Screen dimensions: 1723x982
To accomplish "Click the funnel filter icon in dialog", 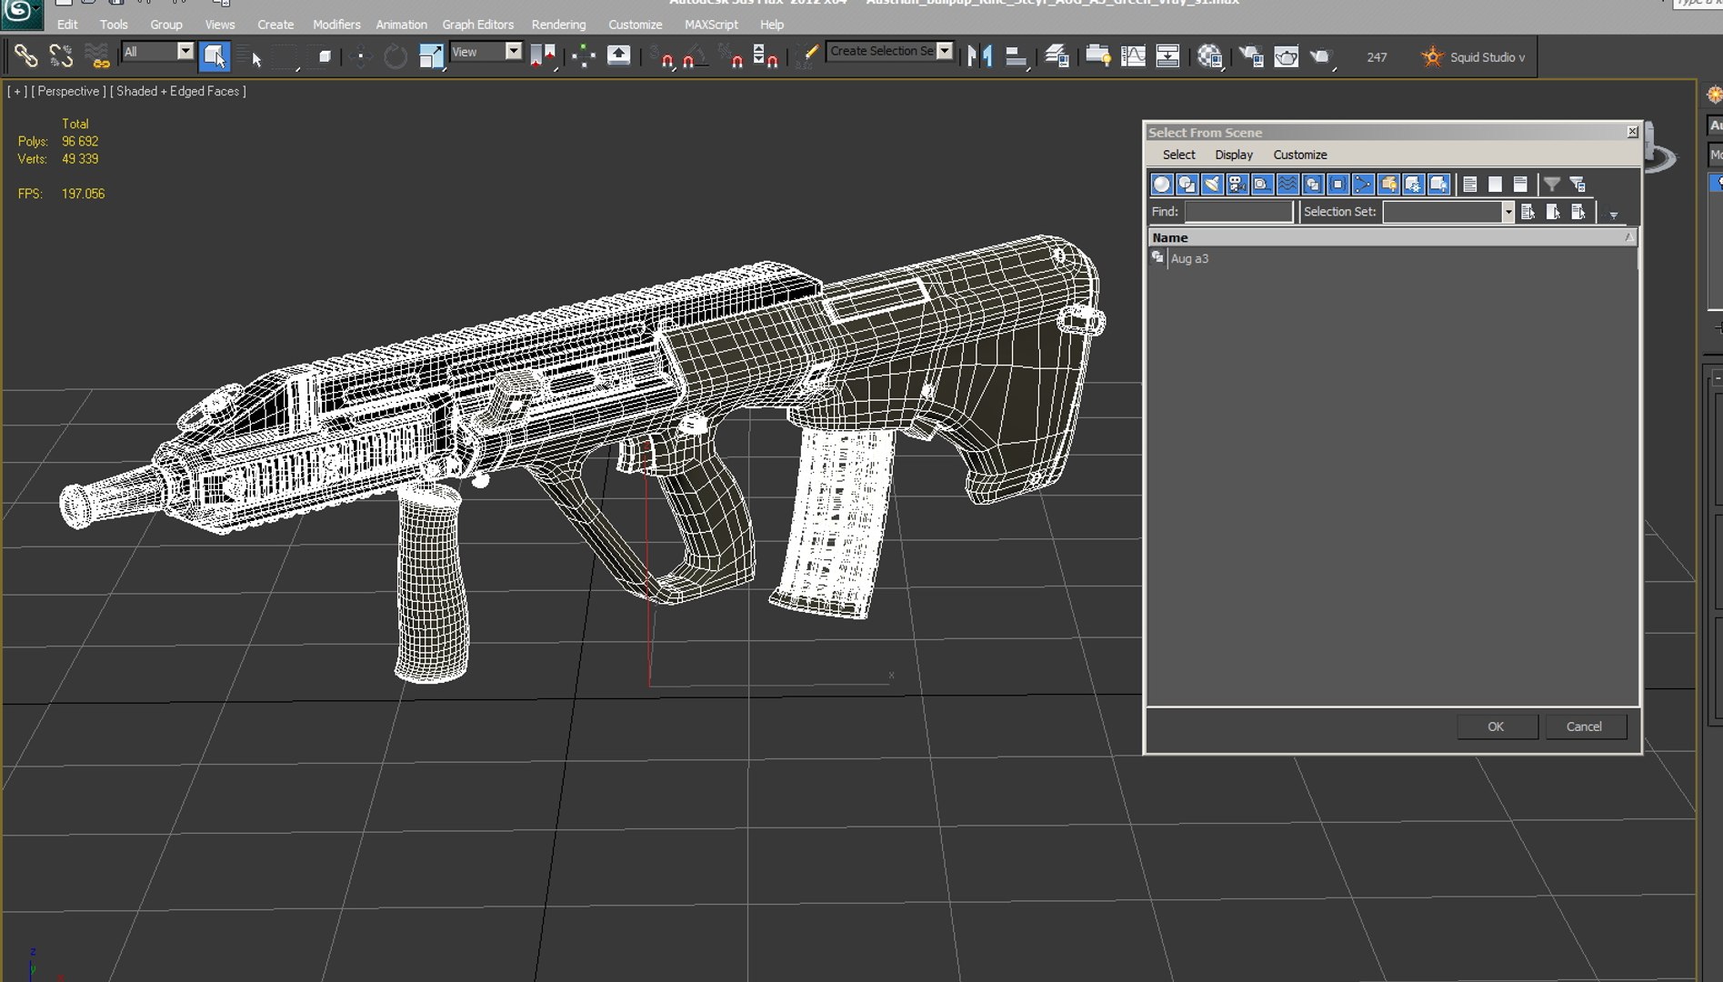I will [x=1552, y=185].
